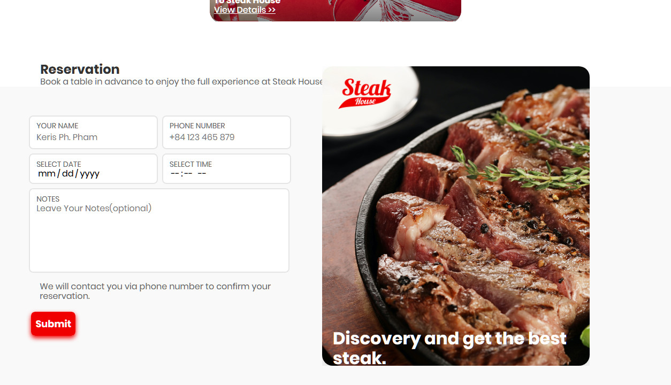Select the year segment in date field
Image resolution: width=671 pixels, height=385 pixels.
(89, 173)
